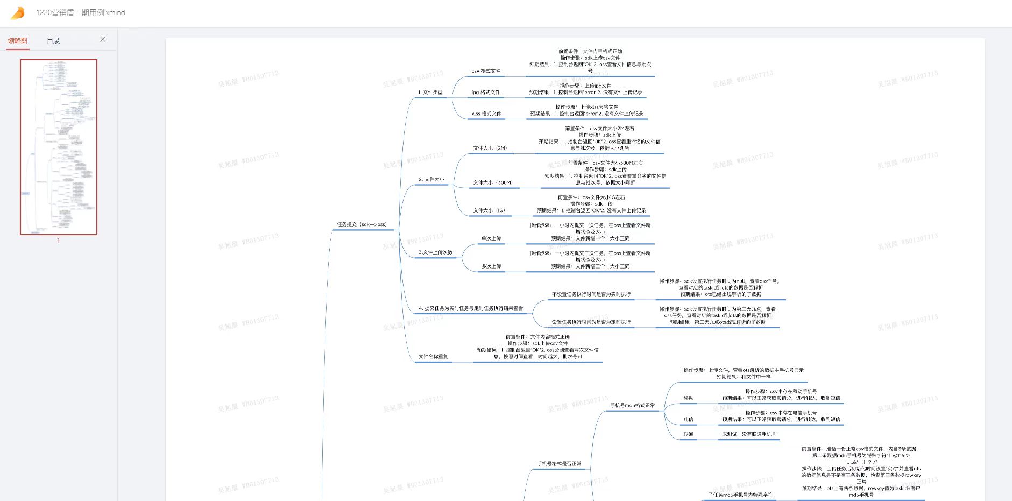Screen dimensions: 1012x501
Task: Close the thumbnail sidebar panel
Action: click(103, 39)
